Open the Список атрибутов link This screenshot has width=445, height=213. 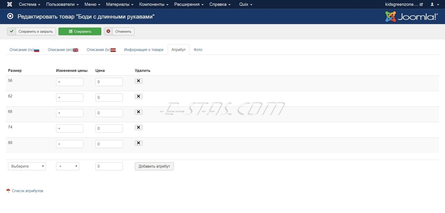coord(27,191)
